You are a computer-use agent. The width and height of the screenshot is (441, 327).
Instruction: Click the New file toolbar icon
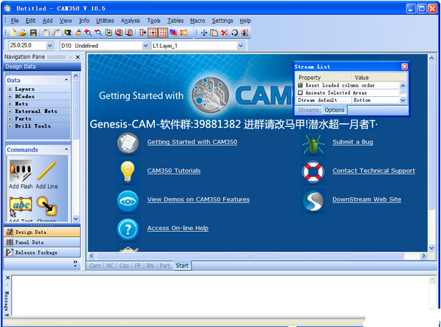(13, 33)
